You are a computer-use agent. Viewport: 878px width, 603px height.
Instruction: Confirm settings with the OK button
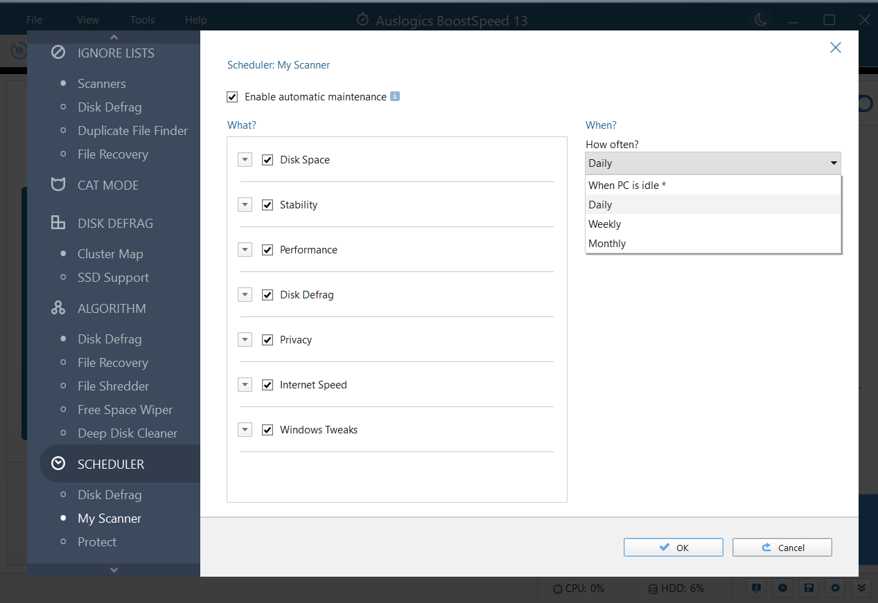pos(673,548)
